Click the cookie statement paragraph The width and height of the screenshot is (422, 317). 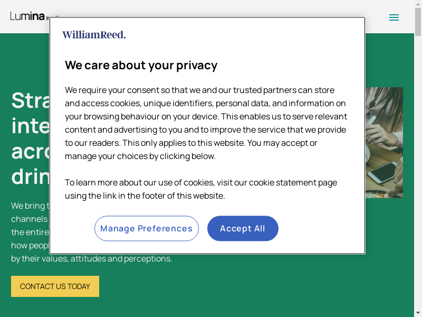[200, 189]
